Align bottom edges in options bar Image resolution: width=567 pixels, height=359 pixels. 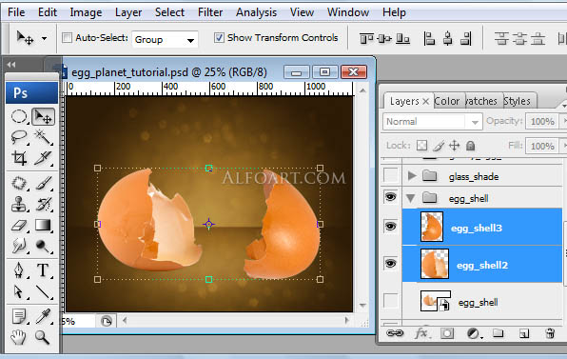(x=402, y=38)
